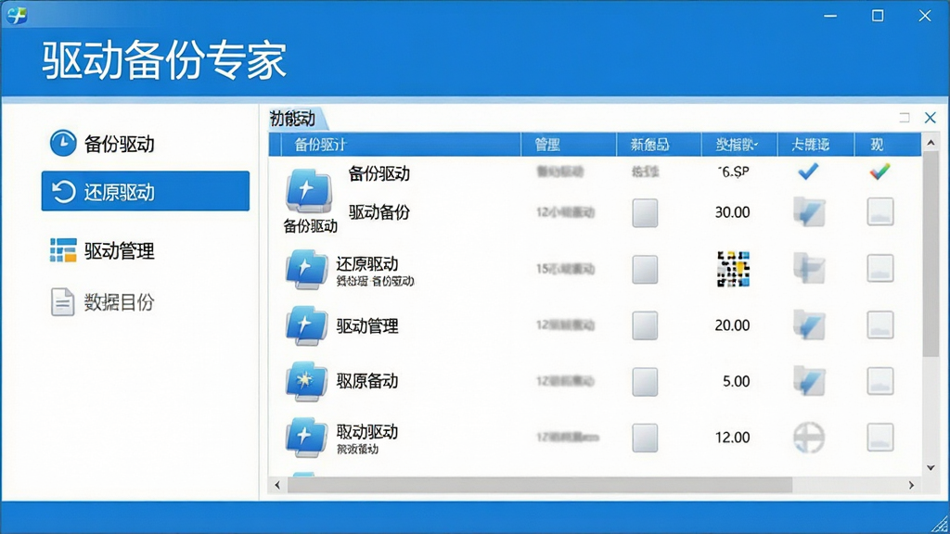Viewport: 950px width, 534px height.
Task: Click the multicolor checkmark in first row
Action: [x=879, y=172]
